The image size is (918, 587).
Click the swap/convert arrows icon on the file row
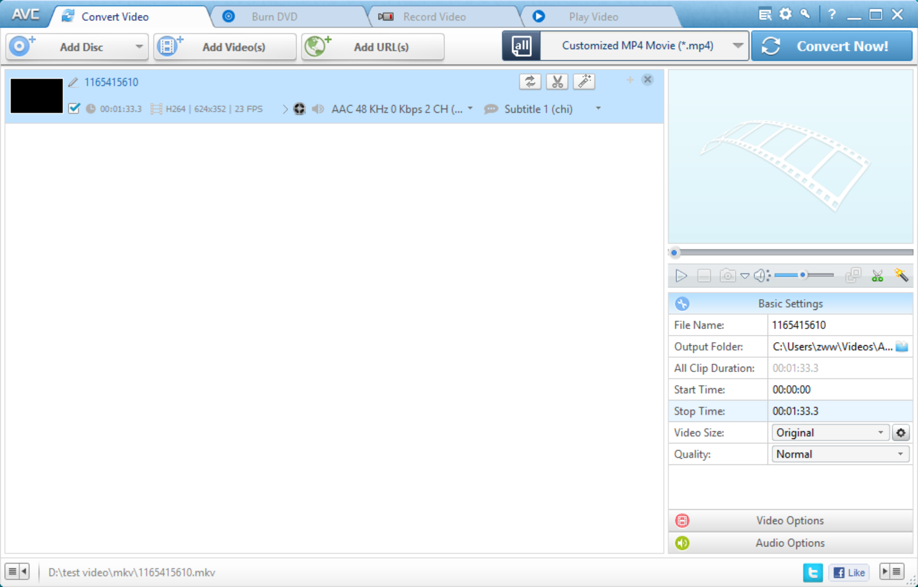point(530,82)
